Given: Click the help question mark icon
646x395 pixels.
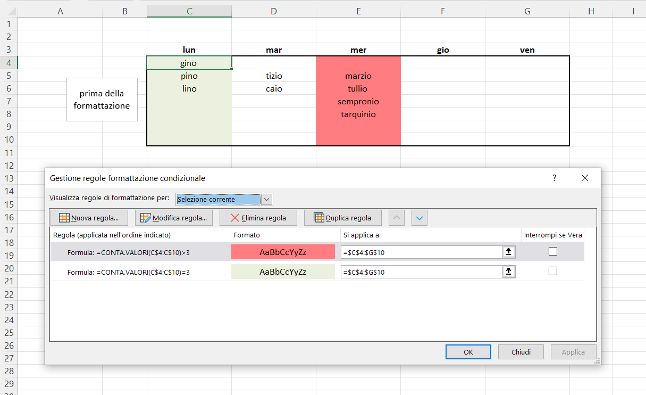Looking at the screenshot, I should coord(555,178).
